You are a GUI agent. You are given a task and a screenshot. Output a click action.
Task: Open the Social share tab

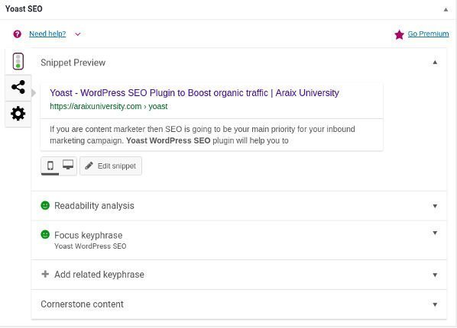18,87
